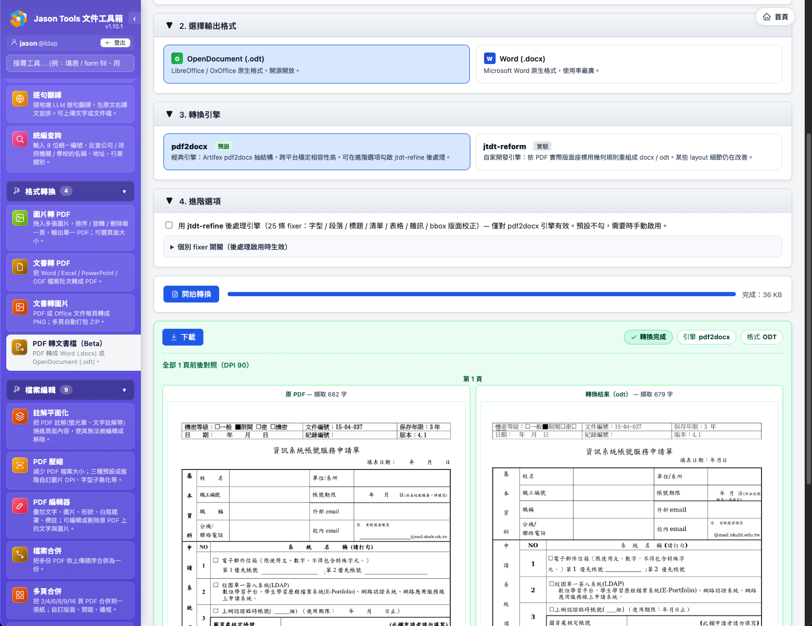Click the 完成：36 KB status text
This screenshot has height=626, width=812.
point(762,295)
